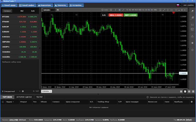This screenshot has width=196, height=122.
Task: Select the M1 timeframe
Action: [x=130, y=10]
